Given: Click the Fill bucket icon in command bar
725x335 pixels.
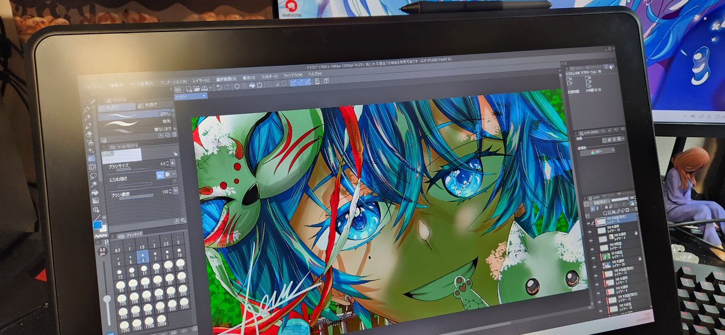Looking at the screenshot, I should 252,86.
